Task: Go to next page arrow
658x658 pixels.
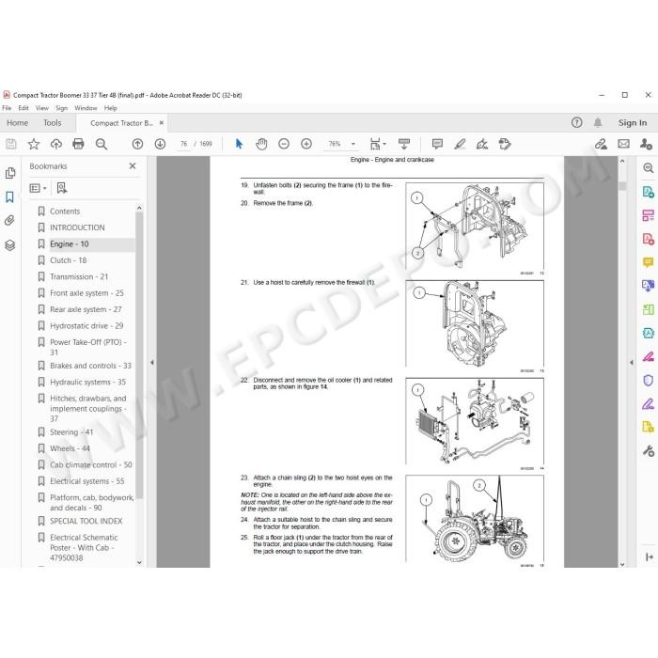Action: [x=160, y=144]
